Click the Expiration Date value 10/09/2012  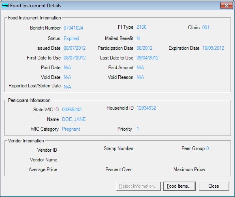(213, 48)
